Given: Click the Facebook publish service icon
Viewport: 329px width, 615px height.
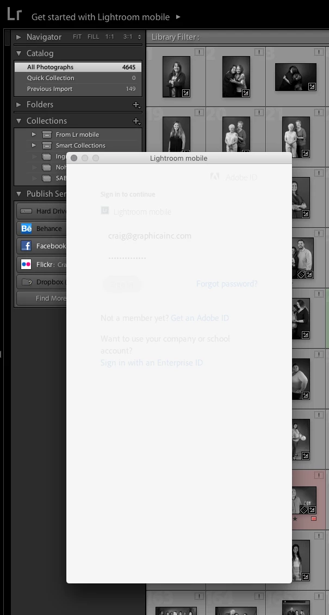Looking at the screenshot, I should pos(26,246).
